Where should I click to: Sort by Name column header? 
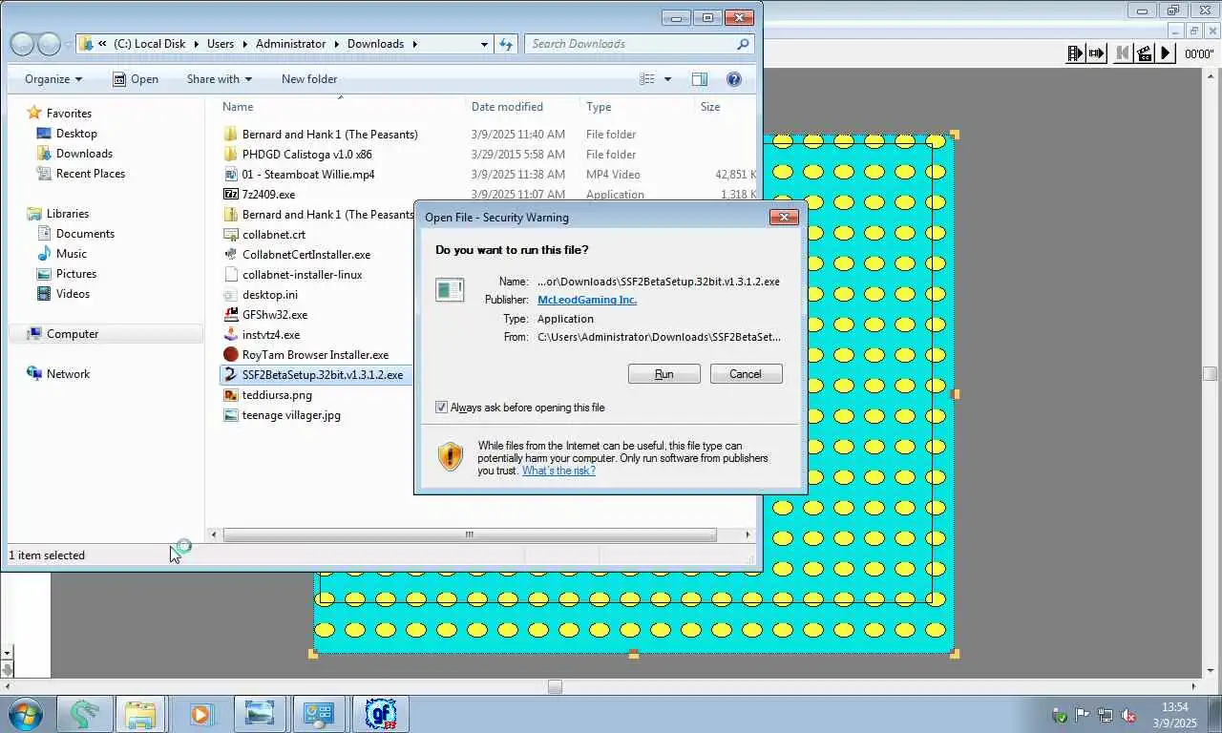coord(238,107)
